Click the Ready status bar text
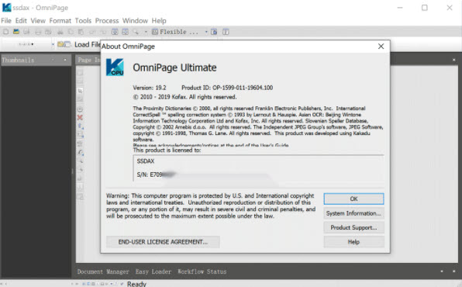462x287 pixels. [136, 284]
